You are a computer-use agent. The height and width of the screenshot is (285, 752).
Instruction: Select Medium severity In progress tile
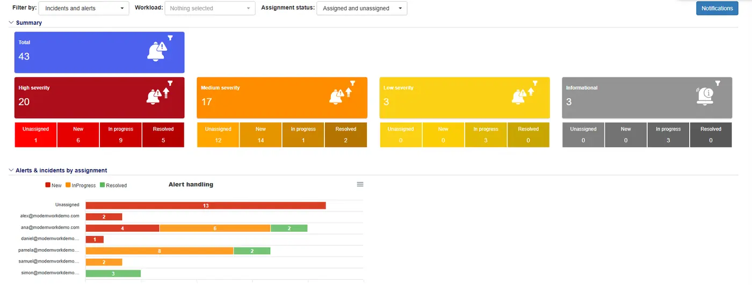(303, 135)
